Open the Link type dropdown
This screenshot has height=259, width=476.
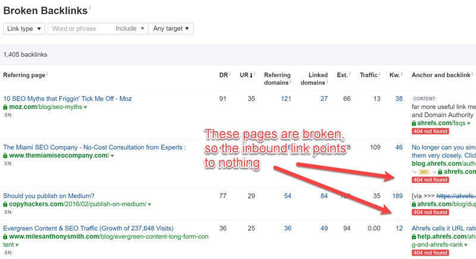pos(24,29)
